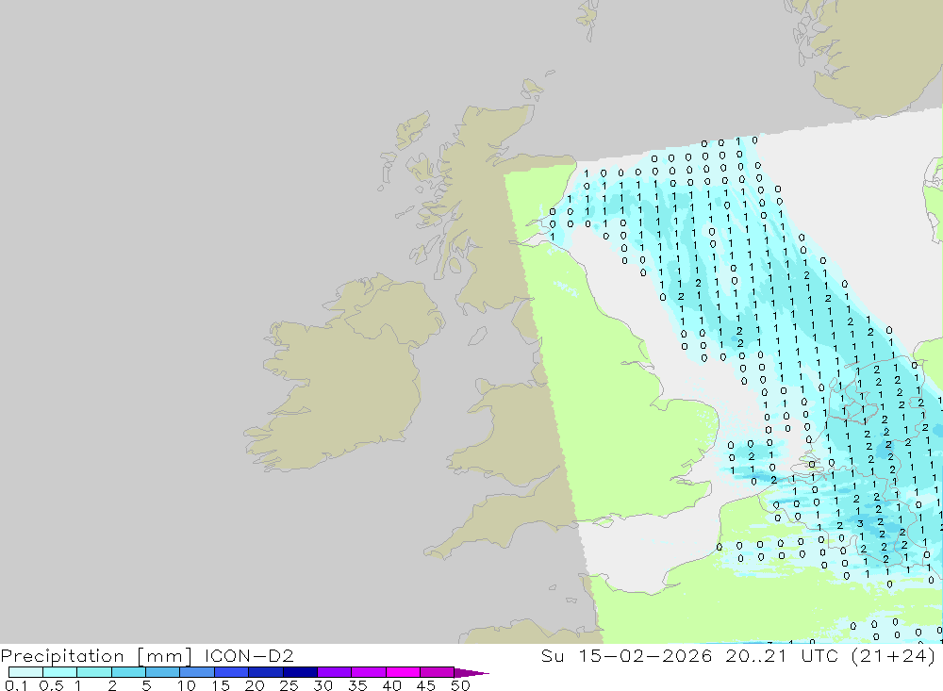Pick the legend swatch between 35 and 40
The width and height of the screenshot is (943, 691).
point(368,672)
